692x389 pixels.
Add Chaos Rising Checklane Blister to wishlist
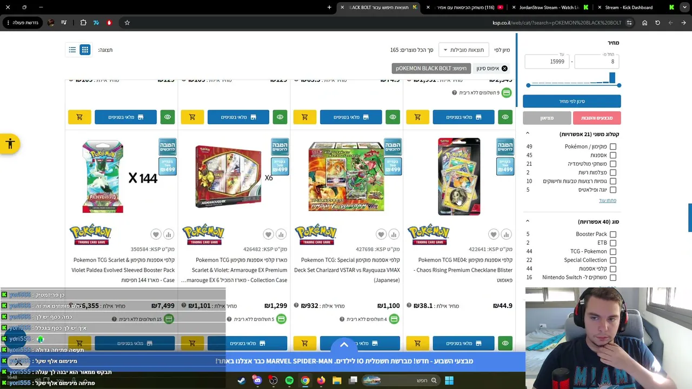point(494,234)
